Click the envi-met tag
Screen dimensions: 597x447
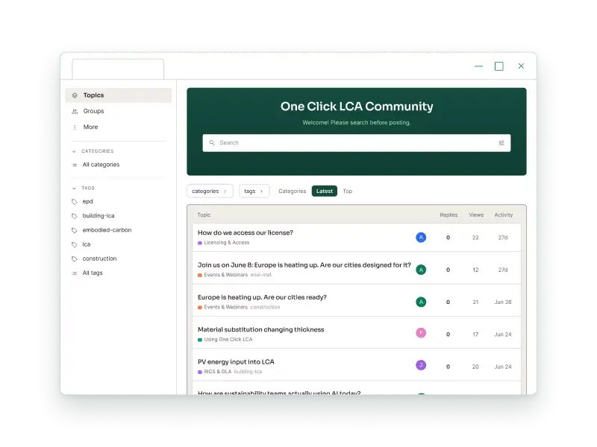coord(260,275)
